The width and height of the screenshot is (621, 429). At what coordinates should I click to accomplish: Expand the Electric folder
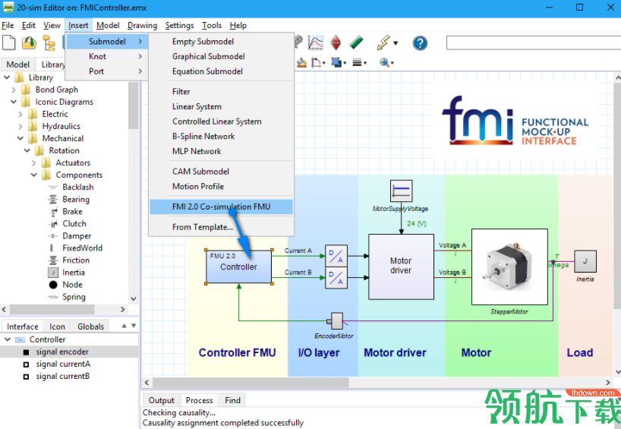pyautogui.click(x=20, y=114)
